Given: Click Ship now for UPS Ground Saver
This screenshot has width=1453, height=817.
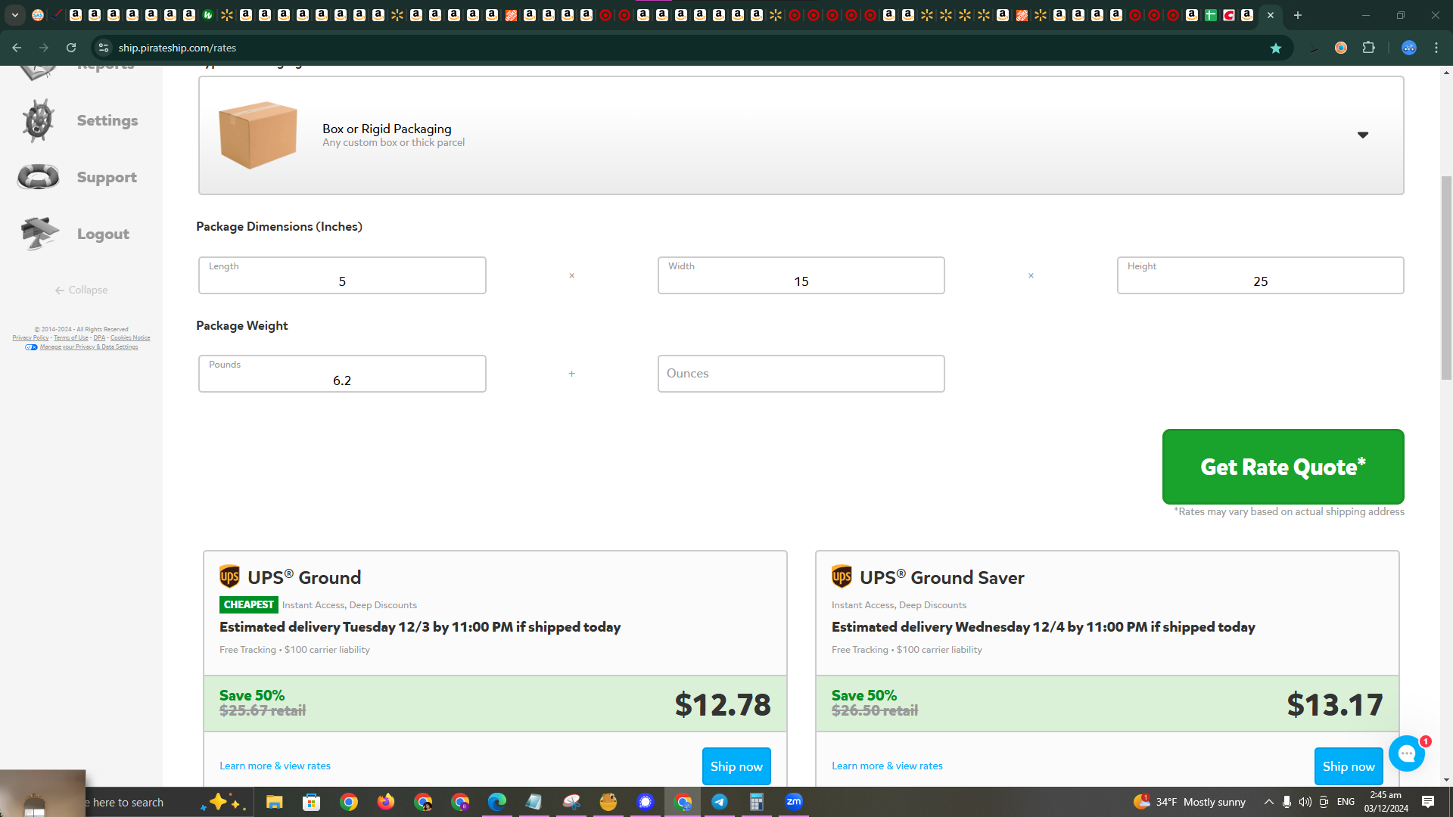Looking at the screenshot, I should [1349, 766].
